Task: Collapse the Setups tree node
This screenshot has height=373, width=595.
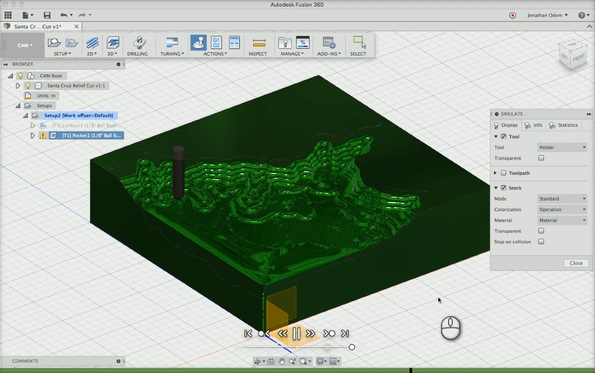Action: coord(18,106)
